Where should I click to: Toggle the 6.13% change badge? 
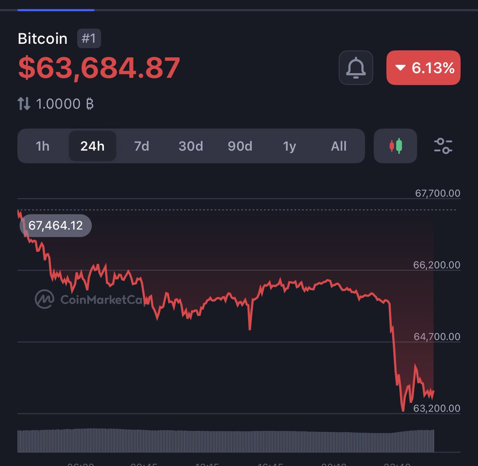(423, 68)
